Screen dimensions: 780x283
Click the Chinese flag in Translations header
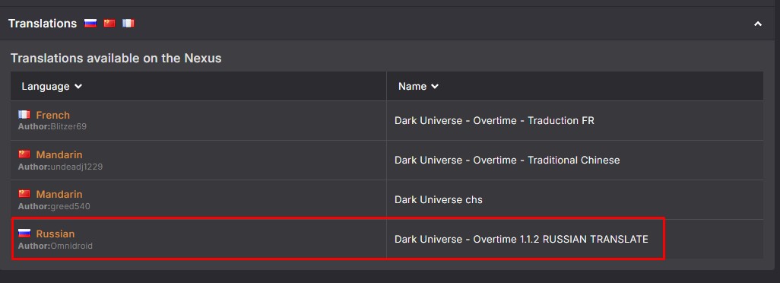click(109, 23)
